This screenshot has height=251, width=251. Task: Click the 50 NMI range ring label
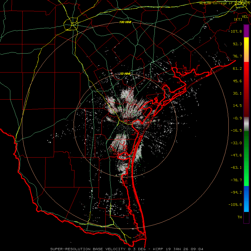point(125,74)
